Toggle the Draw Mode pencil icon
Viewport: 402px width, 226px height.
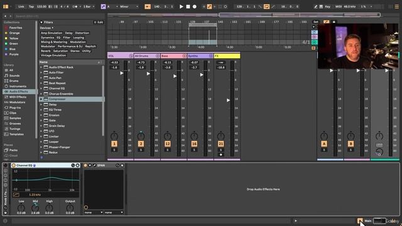[315, 6]
